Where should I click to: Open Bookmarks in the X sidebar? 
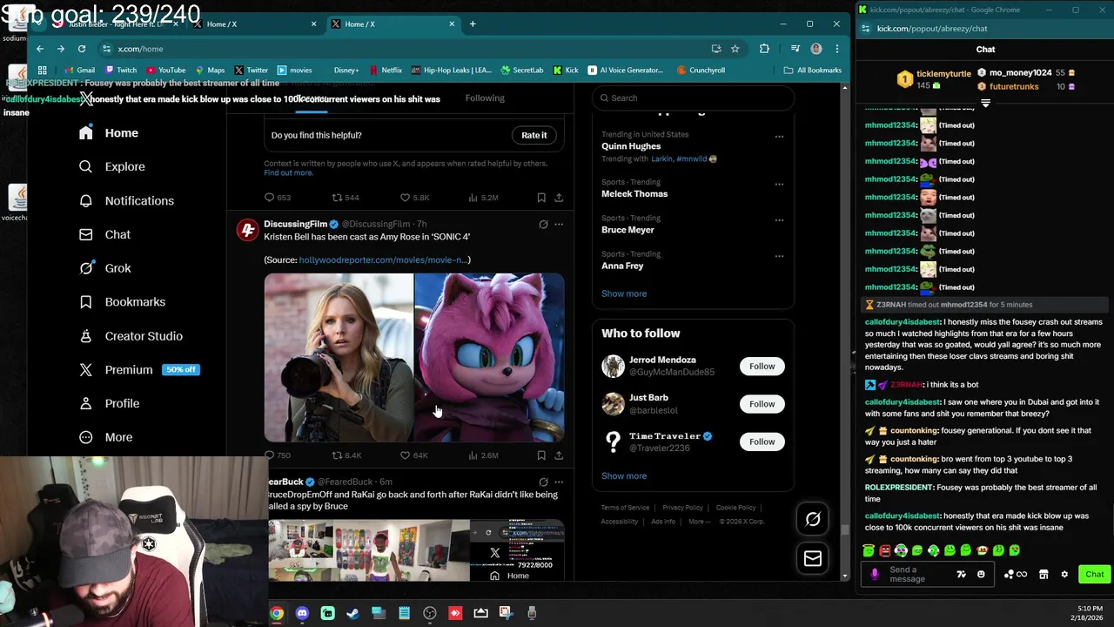122,301
